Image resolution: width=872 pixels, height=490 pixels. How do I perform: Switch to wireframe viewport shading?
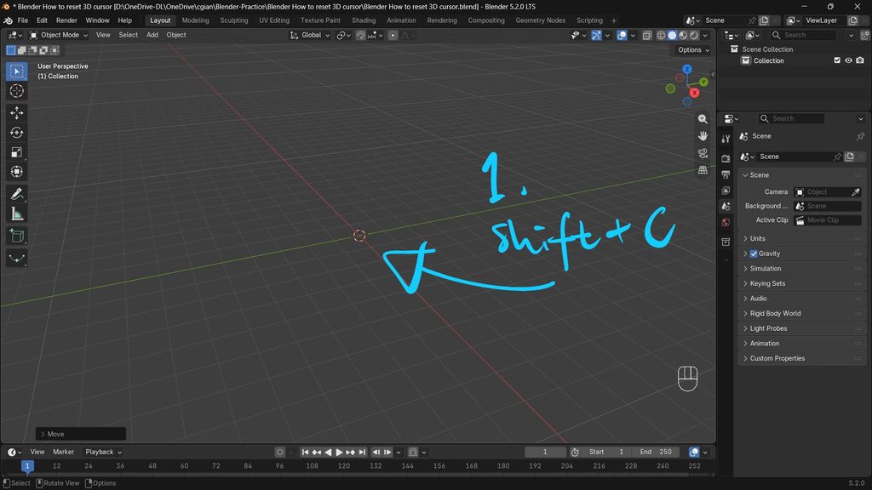tap(661, 35)
